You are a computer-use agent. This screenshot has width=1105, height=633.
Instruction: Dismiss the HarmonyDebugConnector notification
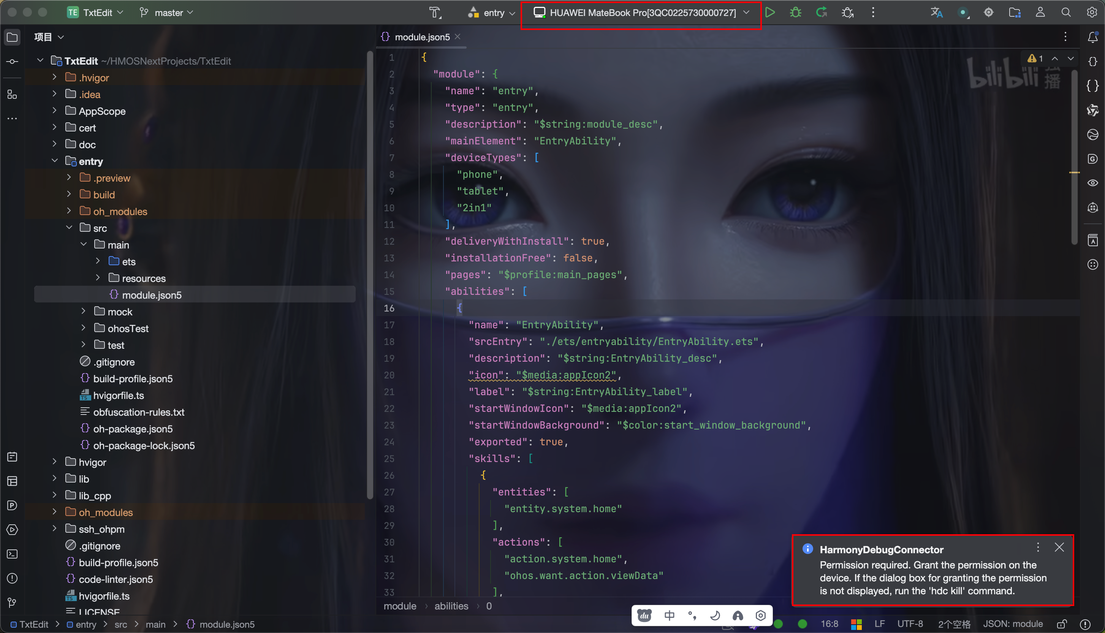1059,548
